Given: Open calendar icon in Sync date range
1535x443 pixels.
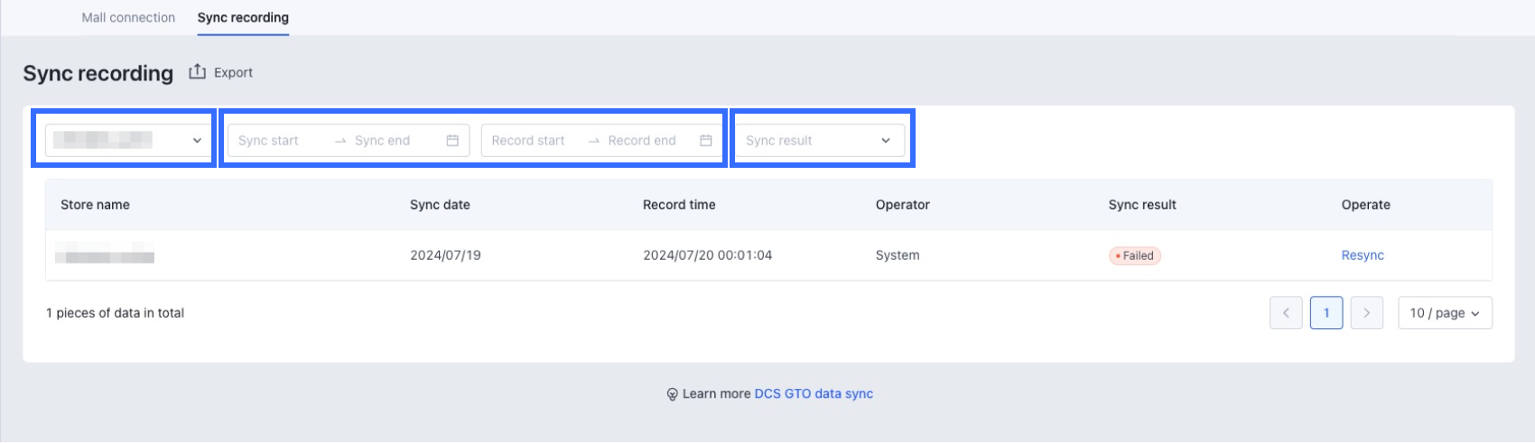Looking at the screenshot, I should click(x=452, y=141).
